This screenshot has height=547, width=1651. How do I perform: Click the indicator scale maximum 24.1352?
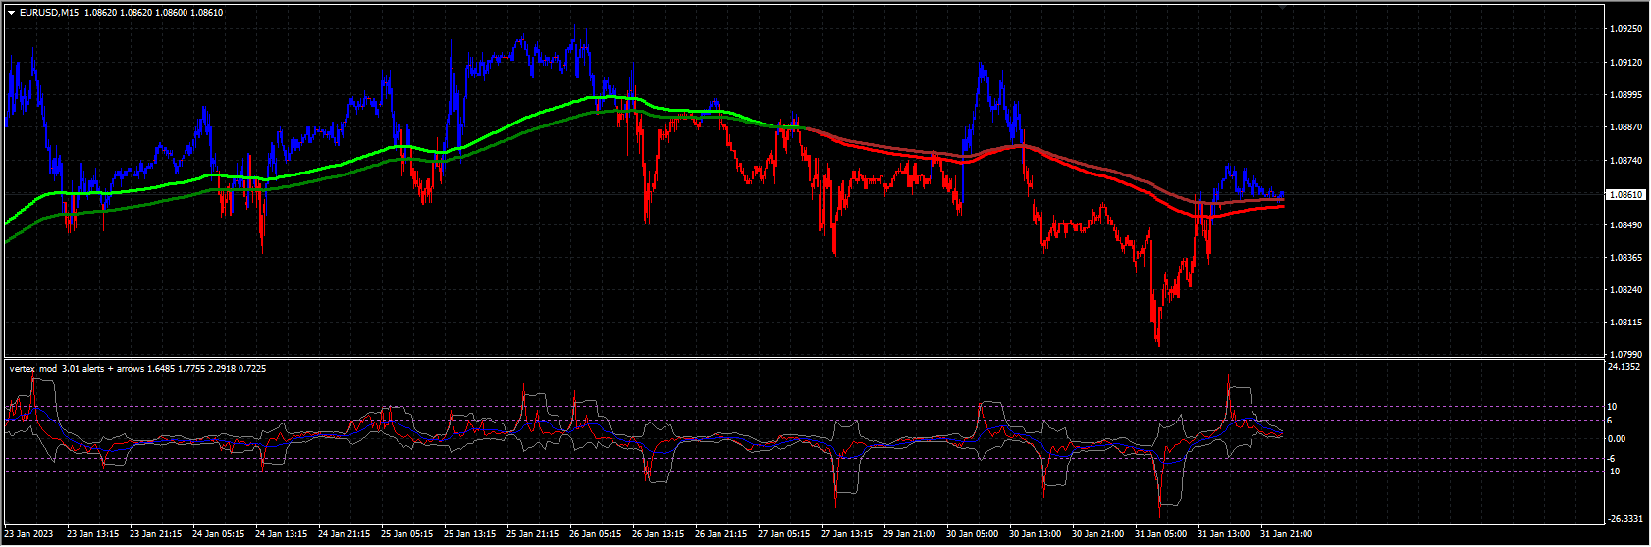click(x=1624, y=367)
